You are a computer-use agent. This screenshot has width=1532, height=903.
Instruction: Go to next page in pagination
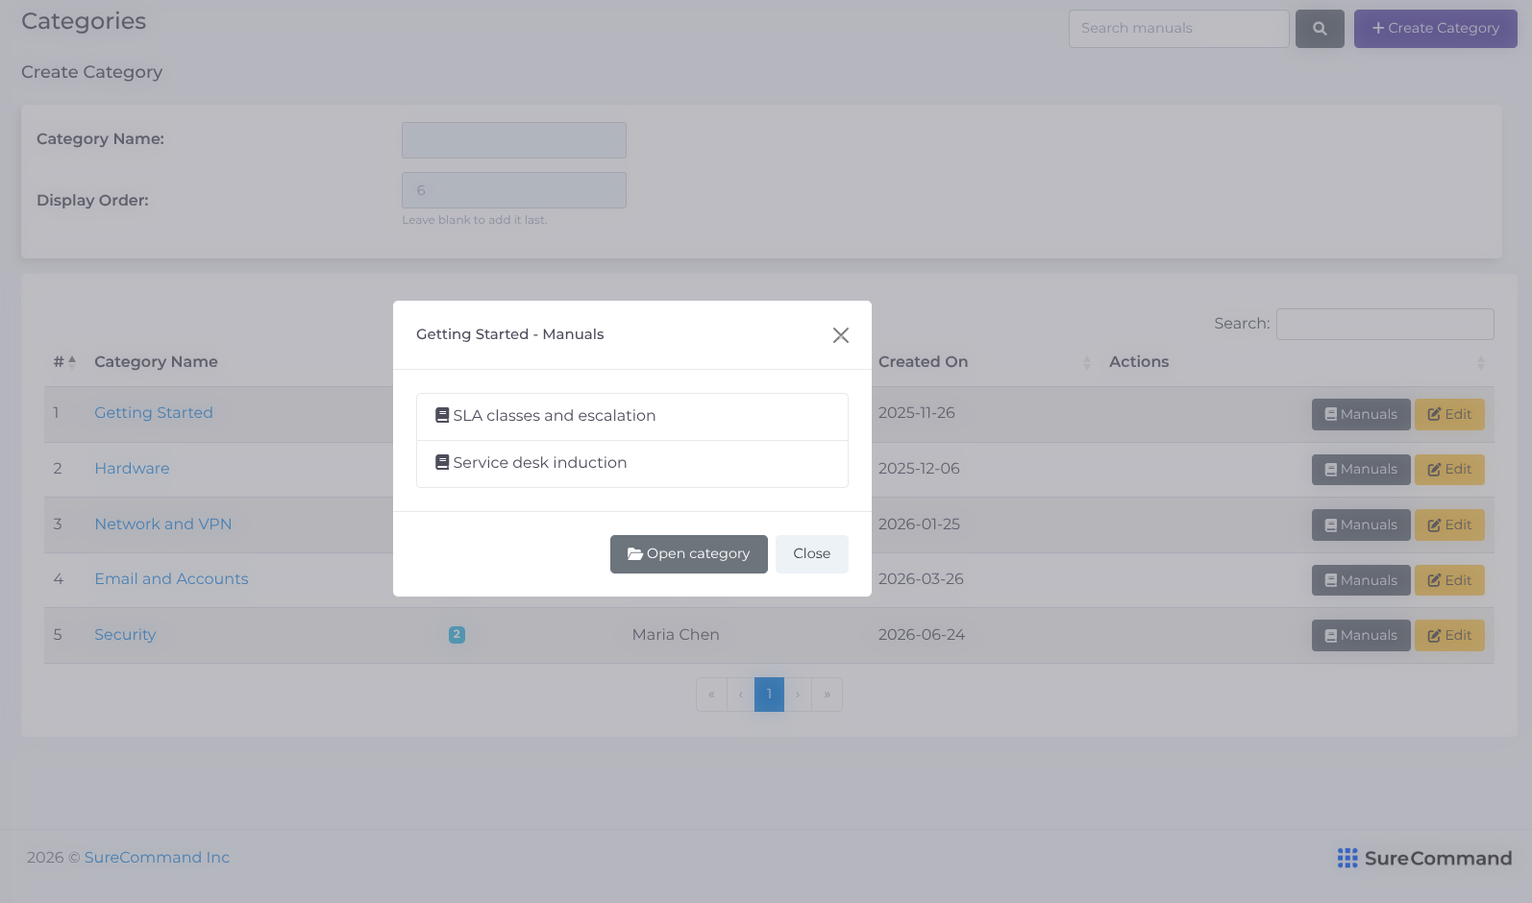[x=798, y=695]
